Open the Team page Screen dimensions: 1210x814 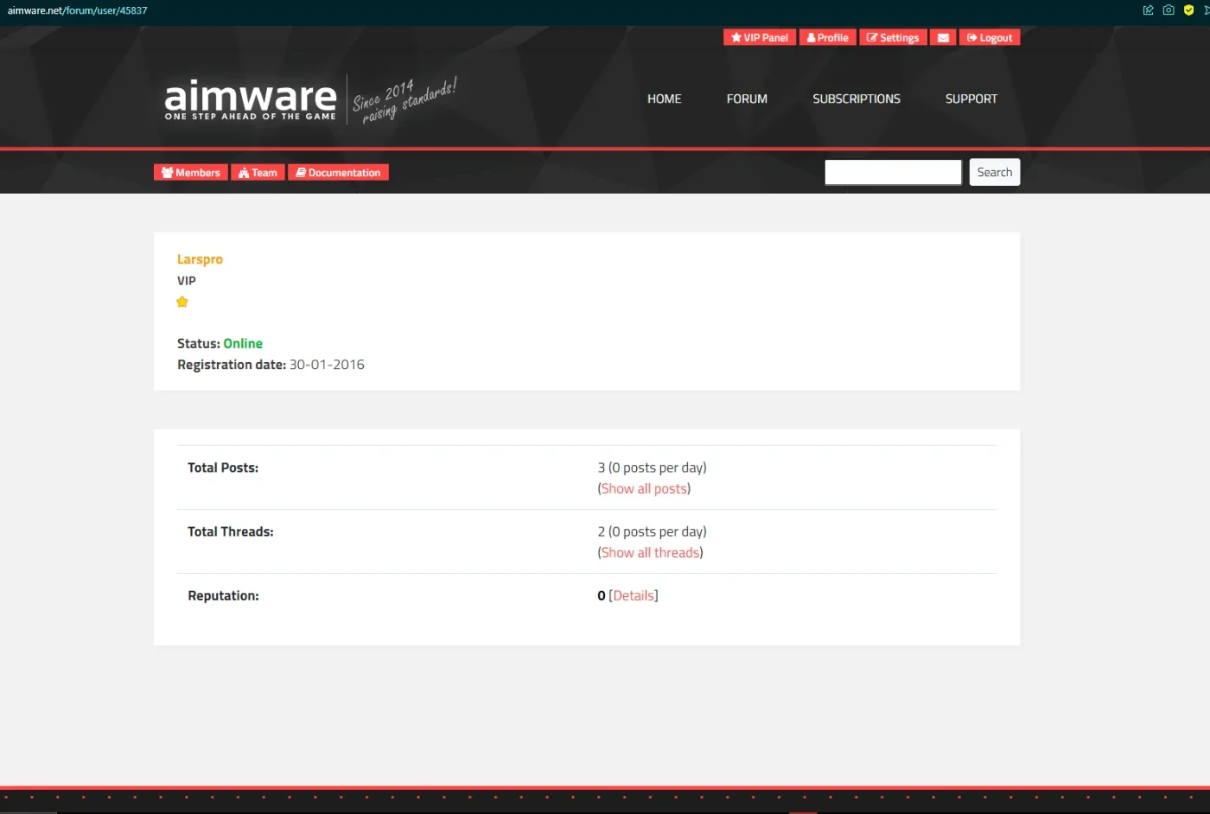[258, 173]
